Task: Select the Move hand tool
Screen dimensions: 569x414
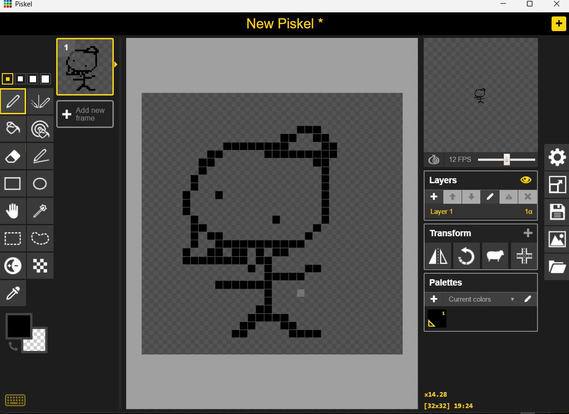Action: (13, 211)
